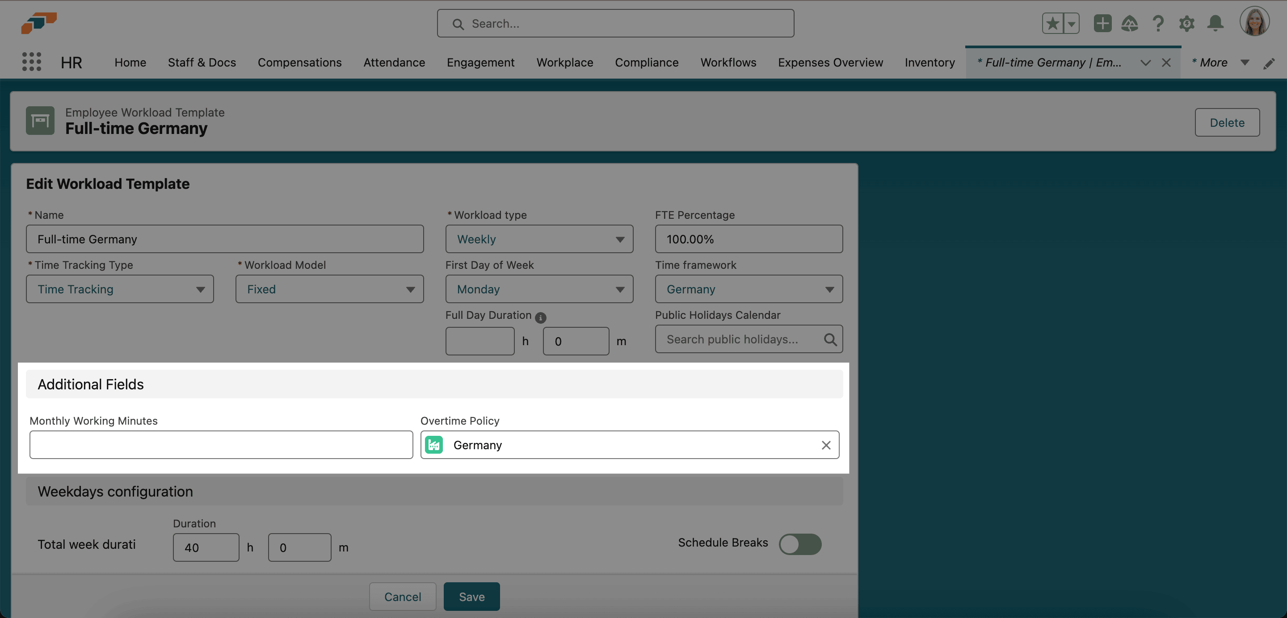Open the Staff & Docs tab

point(202,63)
